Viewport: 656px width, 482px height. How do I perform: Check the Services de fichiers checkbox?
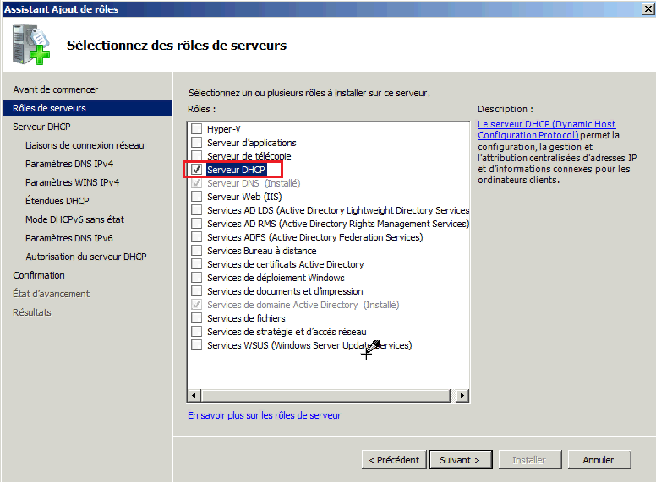[x=196, y=318]
